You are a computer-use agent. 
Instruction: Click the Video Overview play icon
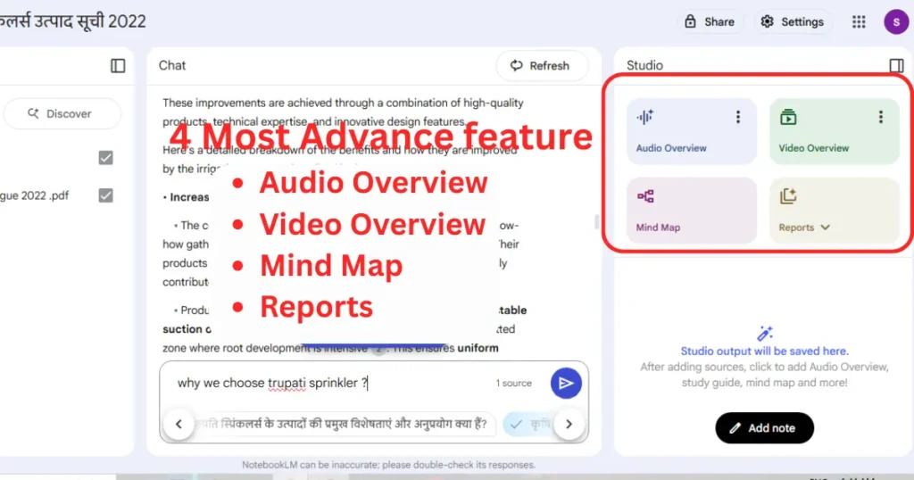coord(788,117)
